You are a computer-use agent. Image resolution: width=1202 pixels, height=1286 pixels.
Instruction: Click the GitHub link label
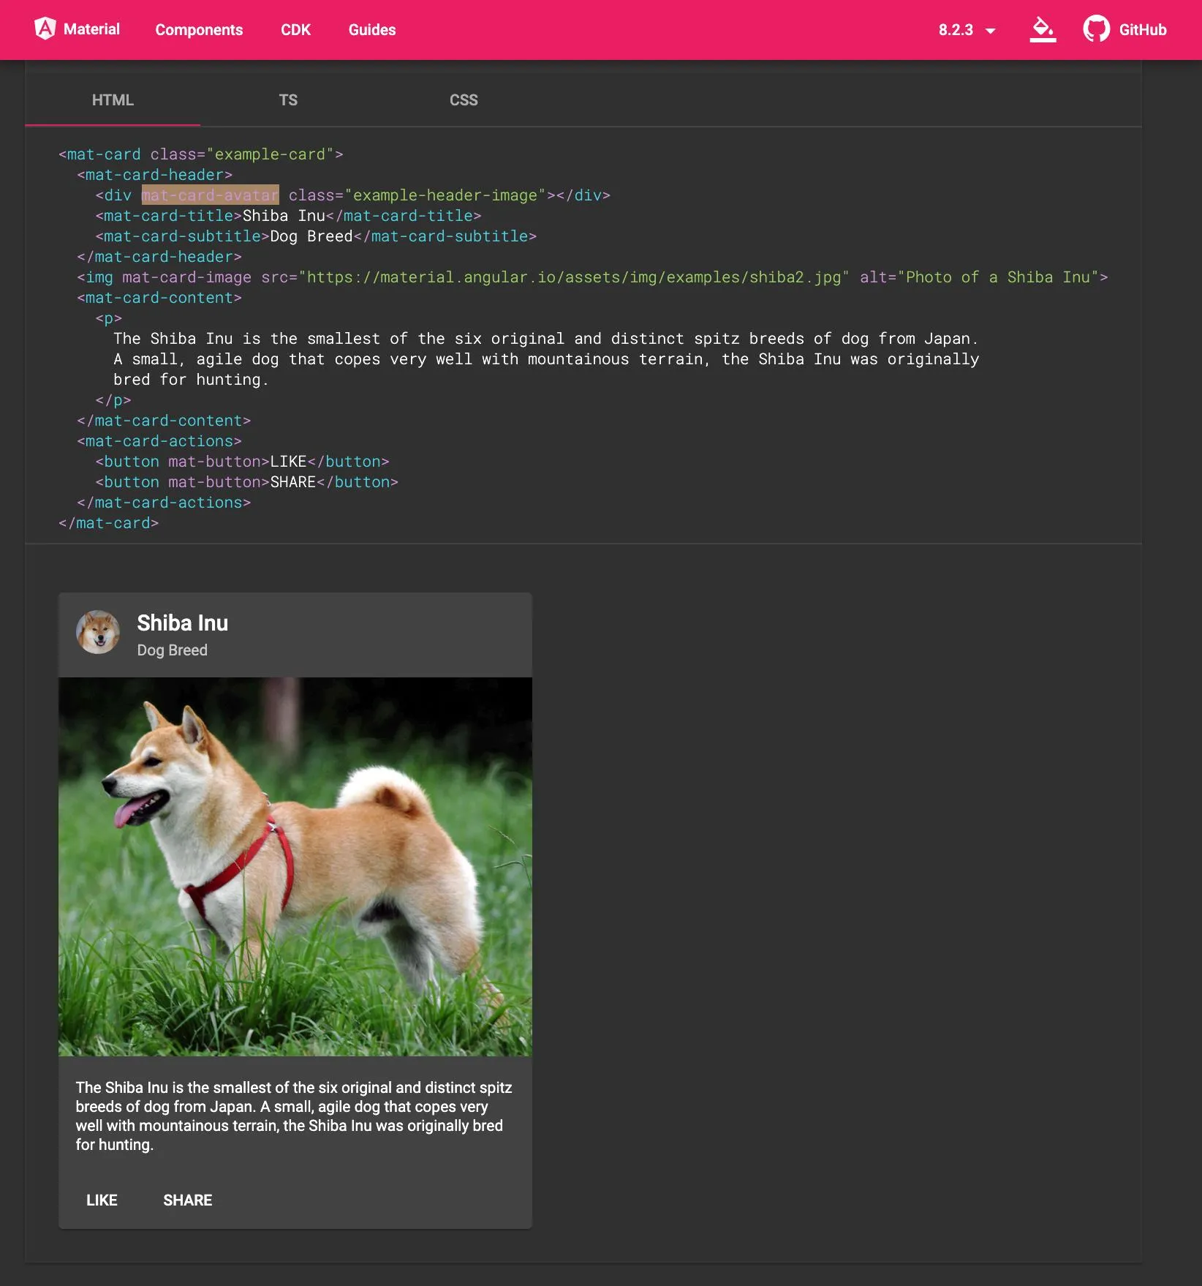[x=1143, y=30]
